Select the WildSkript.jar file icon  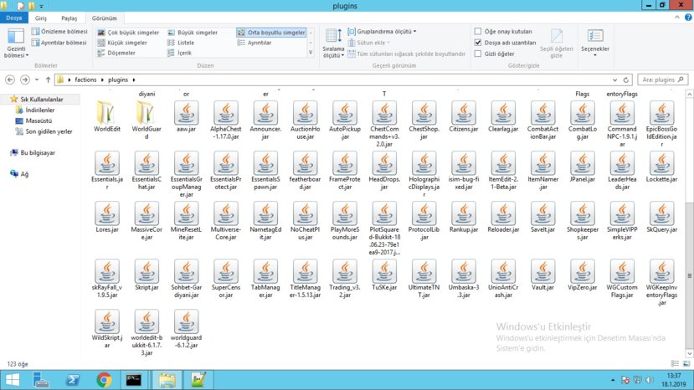coord(106,321)
